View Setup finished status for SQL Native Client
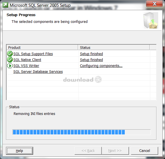 click(91, 60)
